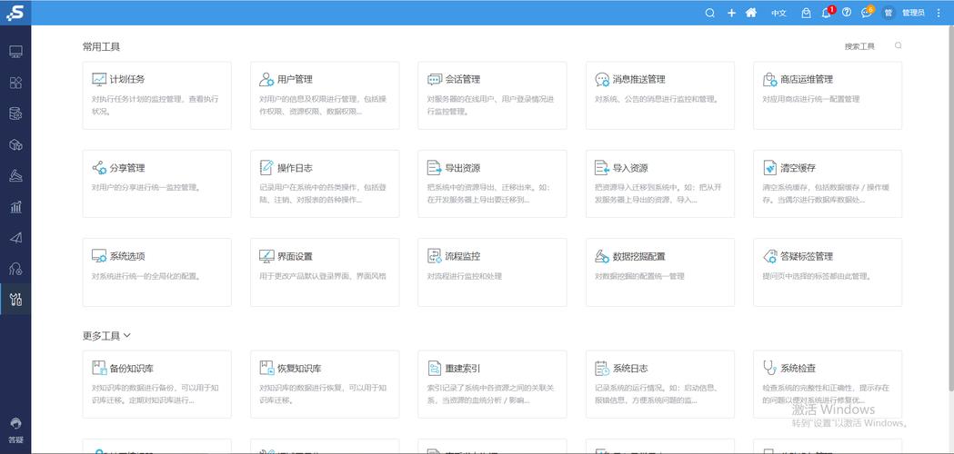The image size is (954, 454).
Task: Open the bar chart icon in sidebar
Action: tap(15, 207)
